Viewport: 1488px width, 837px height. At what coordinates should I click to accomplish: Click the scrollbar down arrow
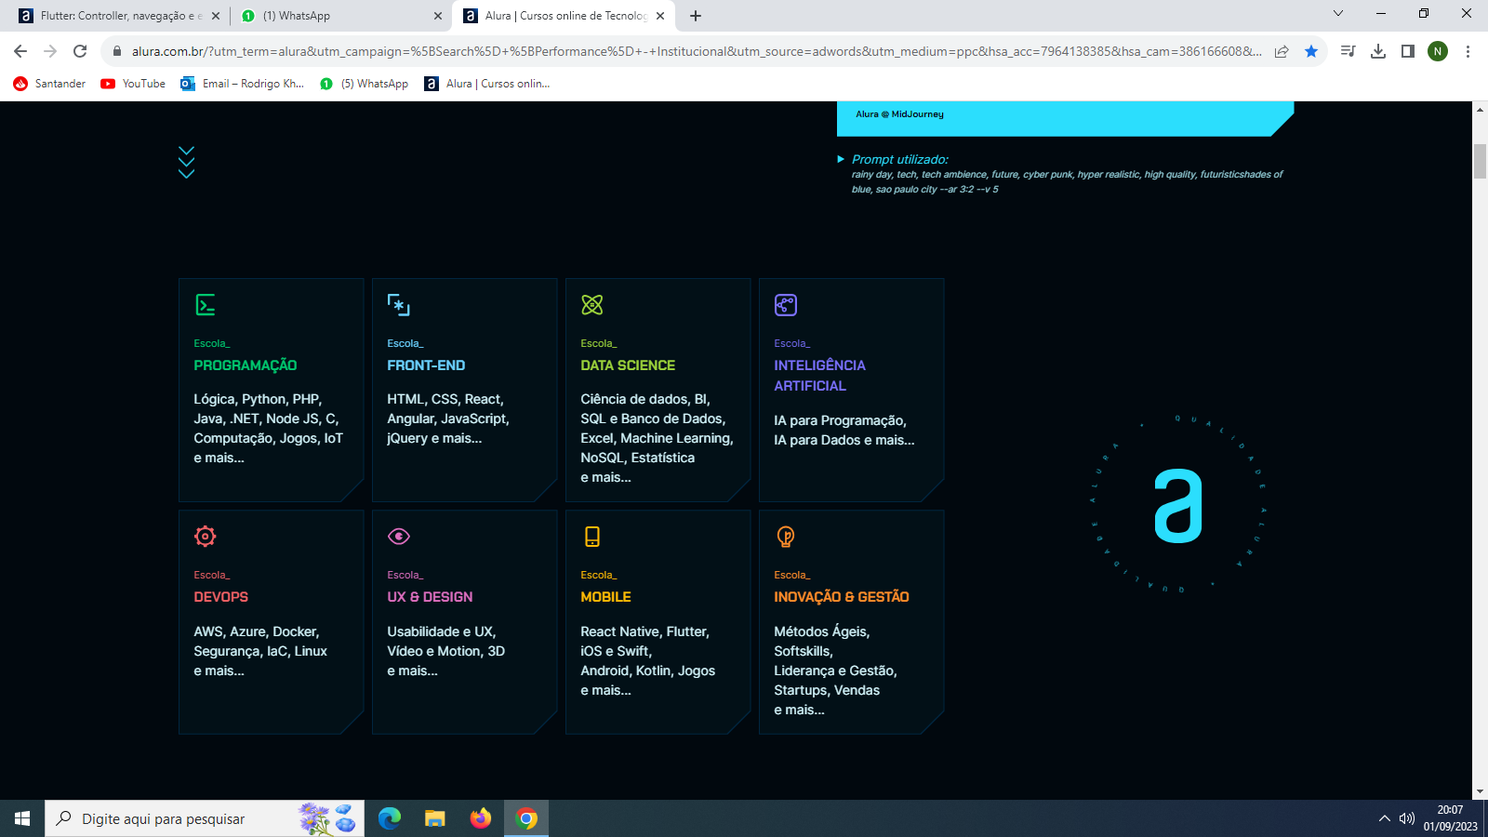1480,791
